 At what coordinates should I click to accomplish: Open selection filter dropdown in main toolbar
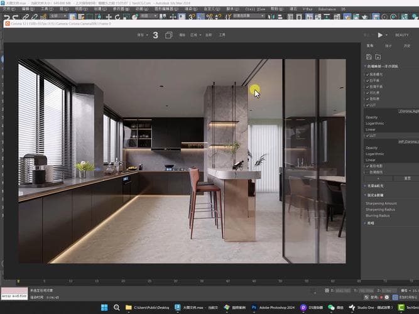58,16
